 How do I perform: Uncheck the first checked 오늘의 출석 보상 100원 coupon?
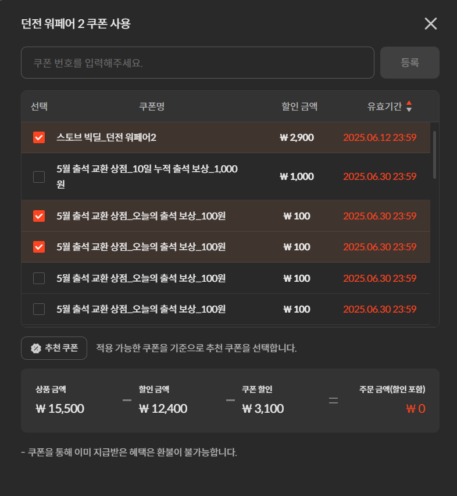pos(39,216)
